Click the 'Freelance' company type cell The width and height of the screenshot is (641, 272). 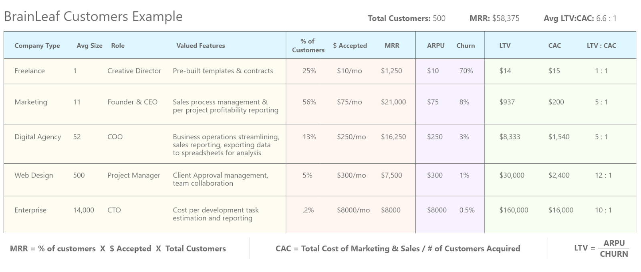tap(30, 71)
